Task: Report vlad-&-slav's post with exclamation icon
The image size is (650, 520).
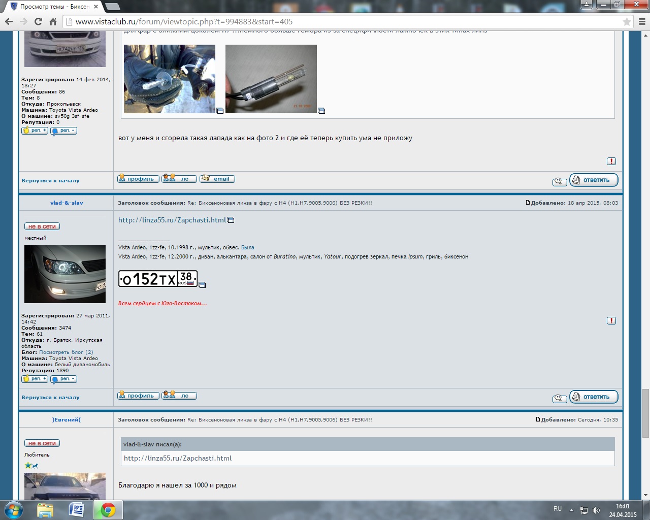Action: (x=611, y=320)
